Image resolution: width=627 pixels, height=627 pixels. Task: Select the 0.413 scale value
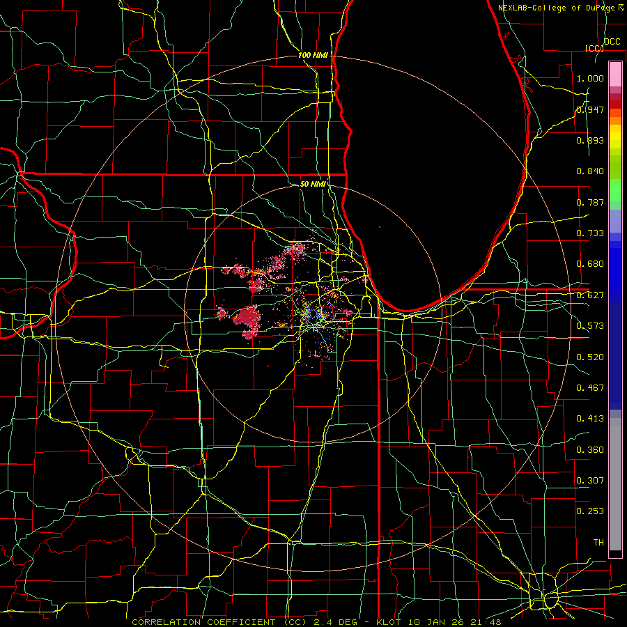click(590, 419)
